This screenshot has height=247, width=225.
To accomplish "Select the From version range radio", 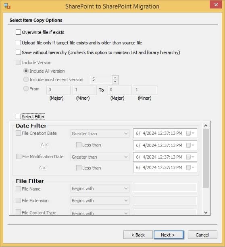I will click(x=26, y=88).
